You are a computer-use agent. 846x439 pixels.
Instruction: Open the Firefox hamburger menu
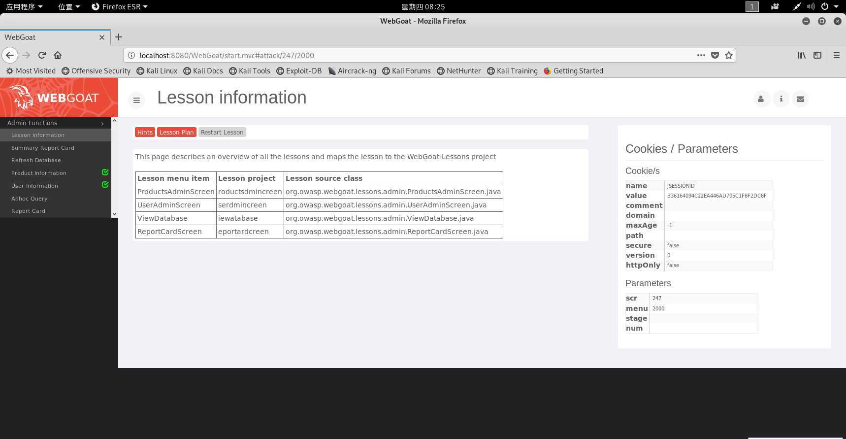pos(836,55)
